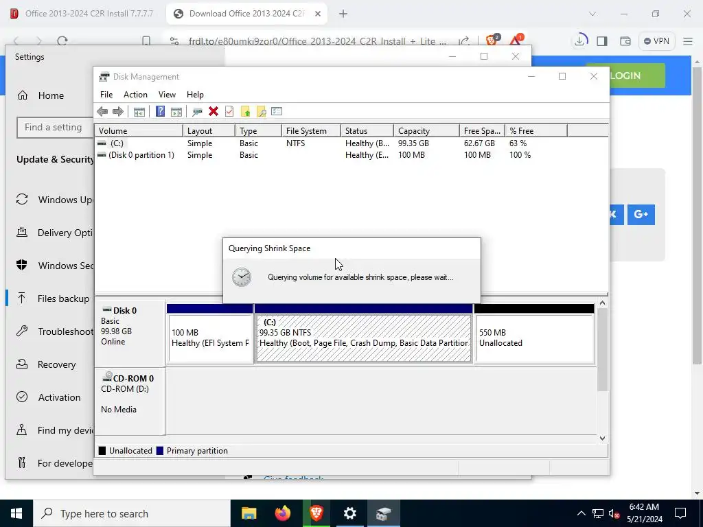Reload the browser page
Viewport: 703px width, 527px height.
(x=62, y=41)
